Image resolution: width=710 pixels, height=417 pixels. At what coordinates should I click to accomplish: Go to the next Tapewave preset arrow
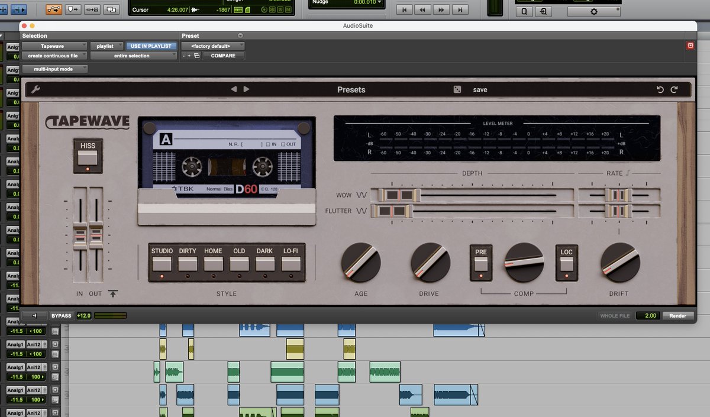247,89
